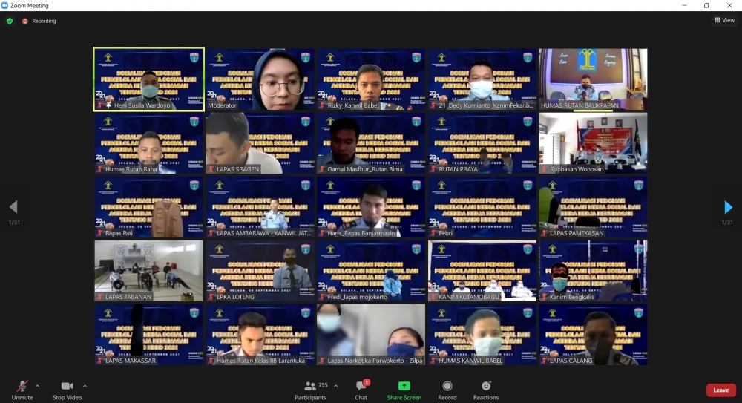Go to next page of video gallery
Image resolution: width=742 pixels, height=403 pixels.
[x=728, y=207]
